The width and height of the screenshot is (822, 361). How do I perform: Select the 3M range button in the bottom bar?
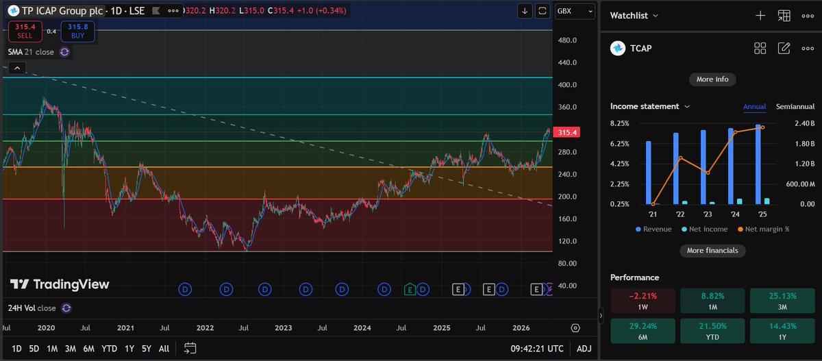coord(70,349)
